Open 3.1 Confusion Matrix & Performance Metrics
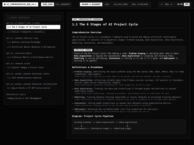 33,57
